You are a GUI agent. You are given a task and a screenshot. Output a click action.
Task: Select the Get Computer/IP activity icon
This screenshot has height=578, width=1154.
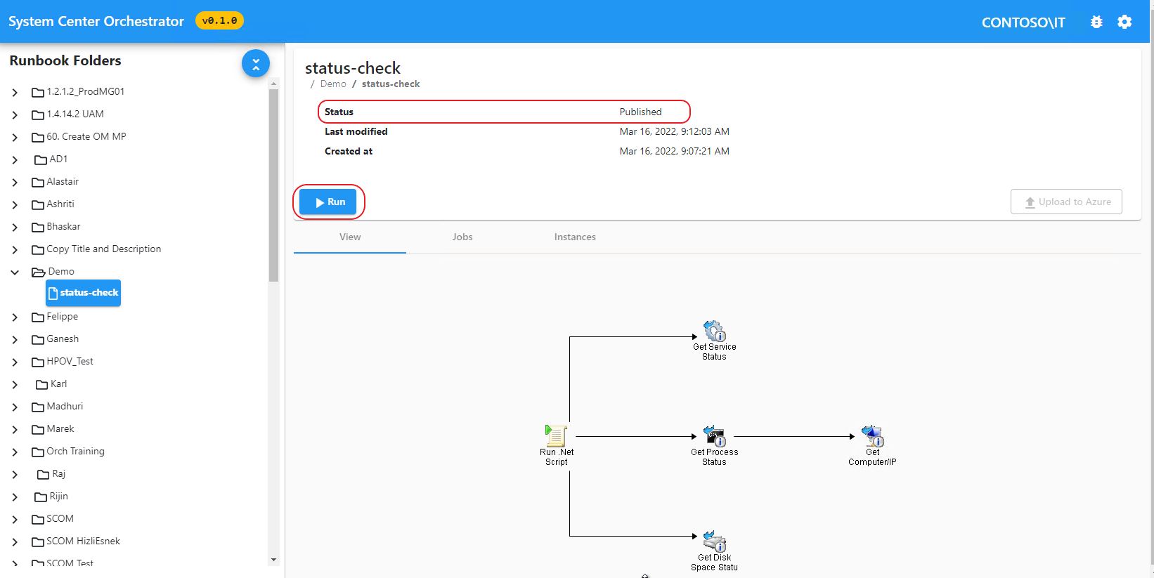tap(872, 436)
